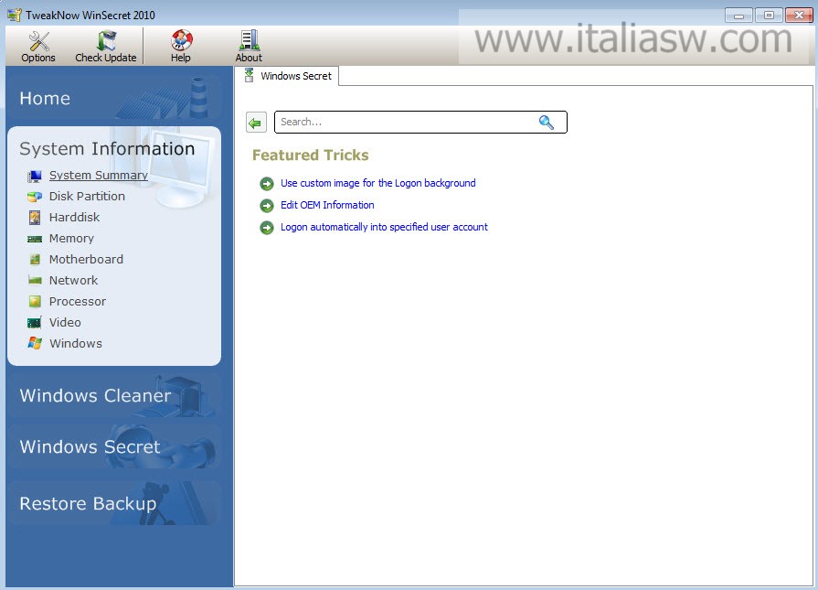Click the Check Update icon
Image resolution: width=818 pixels, height=590 pixels.
click(x=106, y=41)
